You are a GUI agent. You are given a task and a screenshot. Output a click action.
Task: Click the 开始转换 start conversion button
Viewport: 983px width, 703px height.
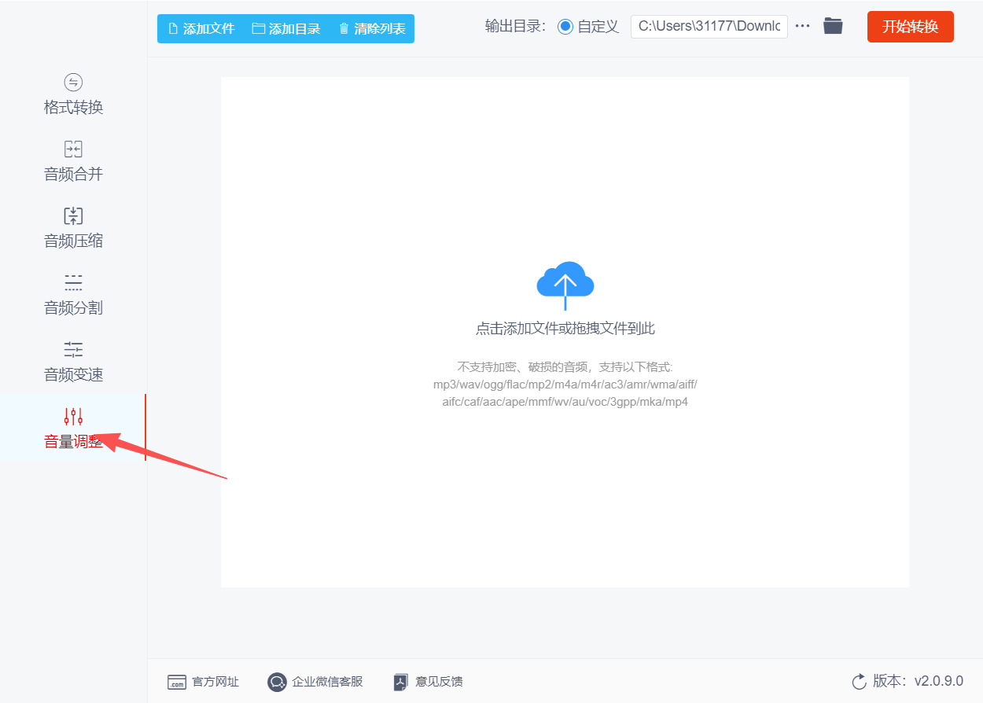click(x=911, y=27)
